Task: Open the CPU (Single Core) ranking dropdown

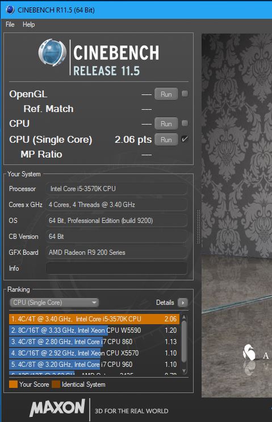Action: pos(55,303)
